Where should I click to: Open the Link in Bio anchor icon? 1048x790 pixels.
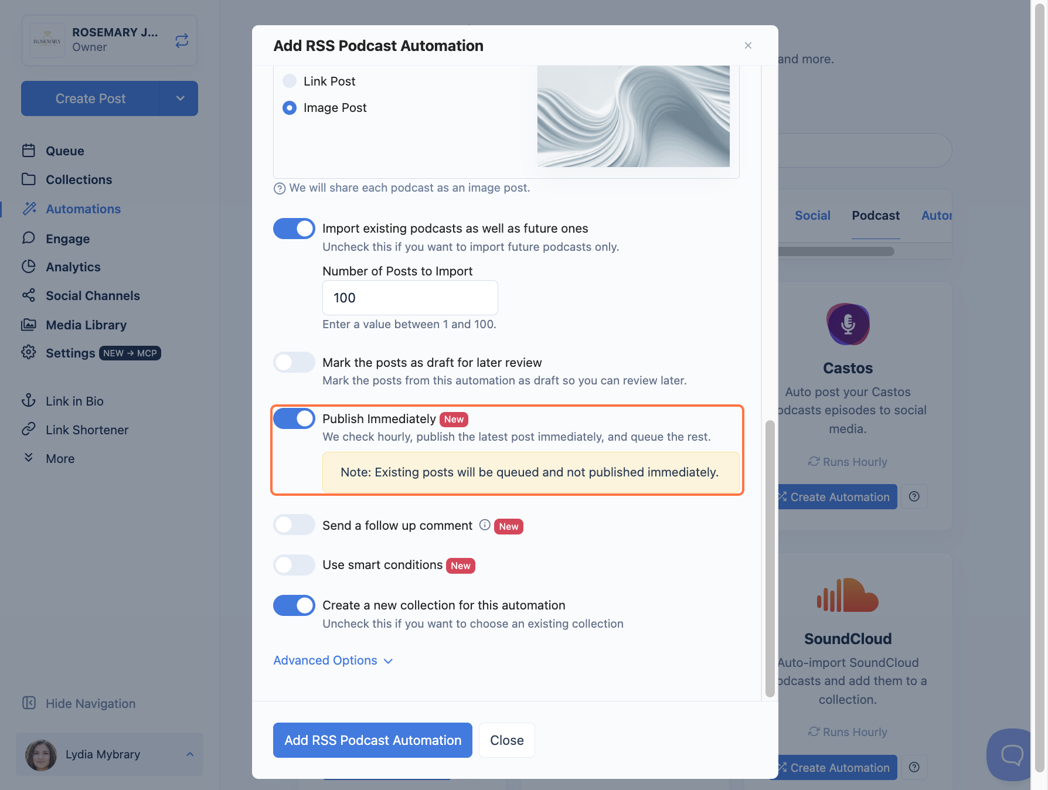point(29,401)
